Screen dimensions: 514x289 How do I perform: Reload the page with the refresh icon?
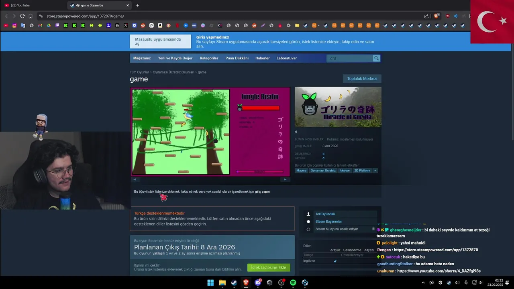tap(22, 16)
